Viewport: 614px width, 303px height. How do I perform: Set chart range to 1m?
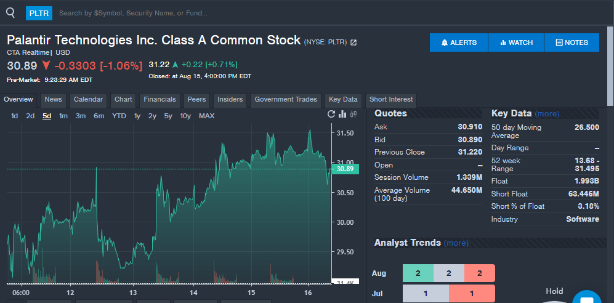(x=63, y=116)
